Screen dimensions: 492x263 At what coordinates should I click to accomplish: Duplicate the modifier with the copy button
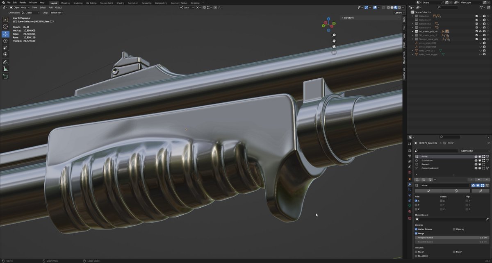(x=456, y=190)
